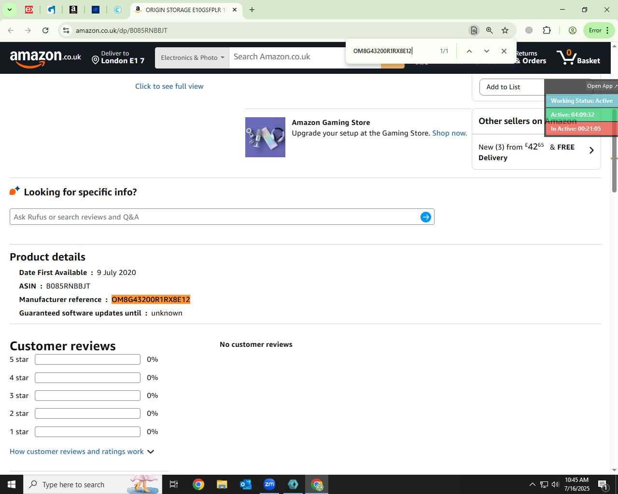This screenshot has width=618, height=494.
Task: Filter reviews by 5 star bar
Action: click(x=87, y=359)
